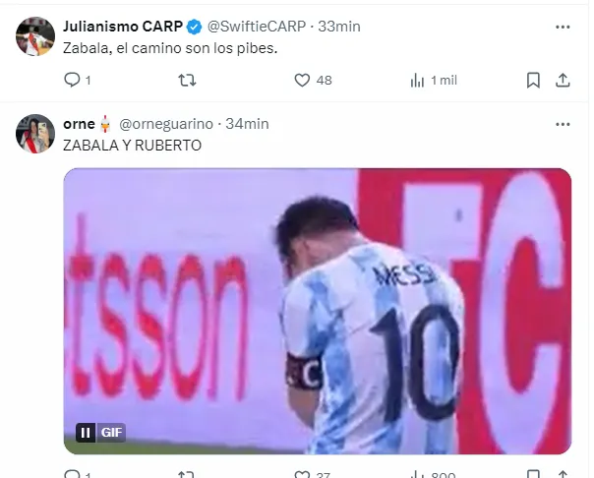
Task: Open the Messi GIF media
Action: tap(318, 311)
